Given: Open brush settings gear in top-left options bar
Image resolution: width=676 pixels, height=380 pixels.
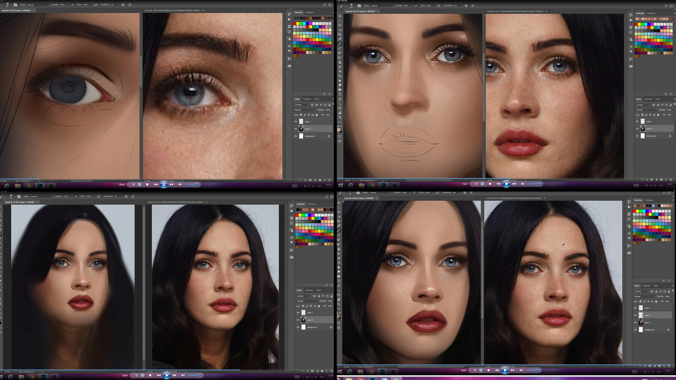Looking at the screenshot, I should point(123,5).
